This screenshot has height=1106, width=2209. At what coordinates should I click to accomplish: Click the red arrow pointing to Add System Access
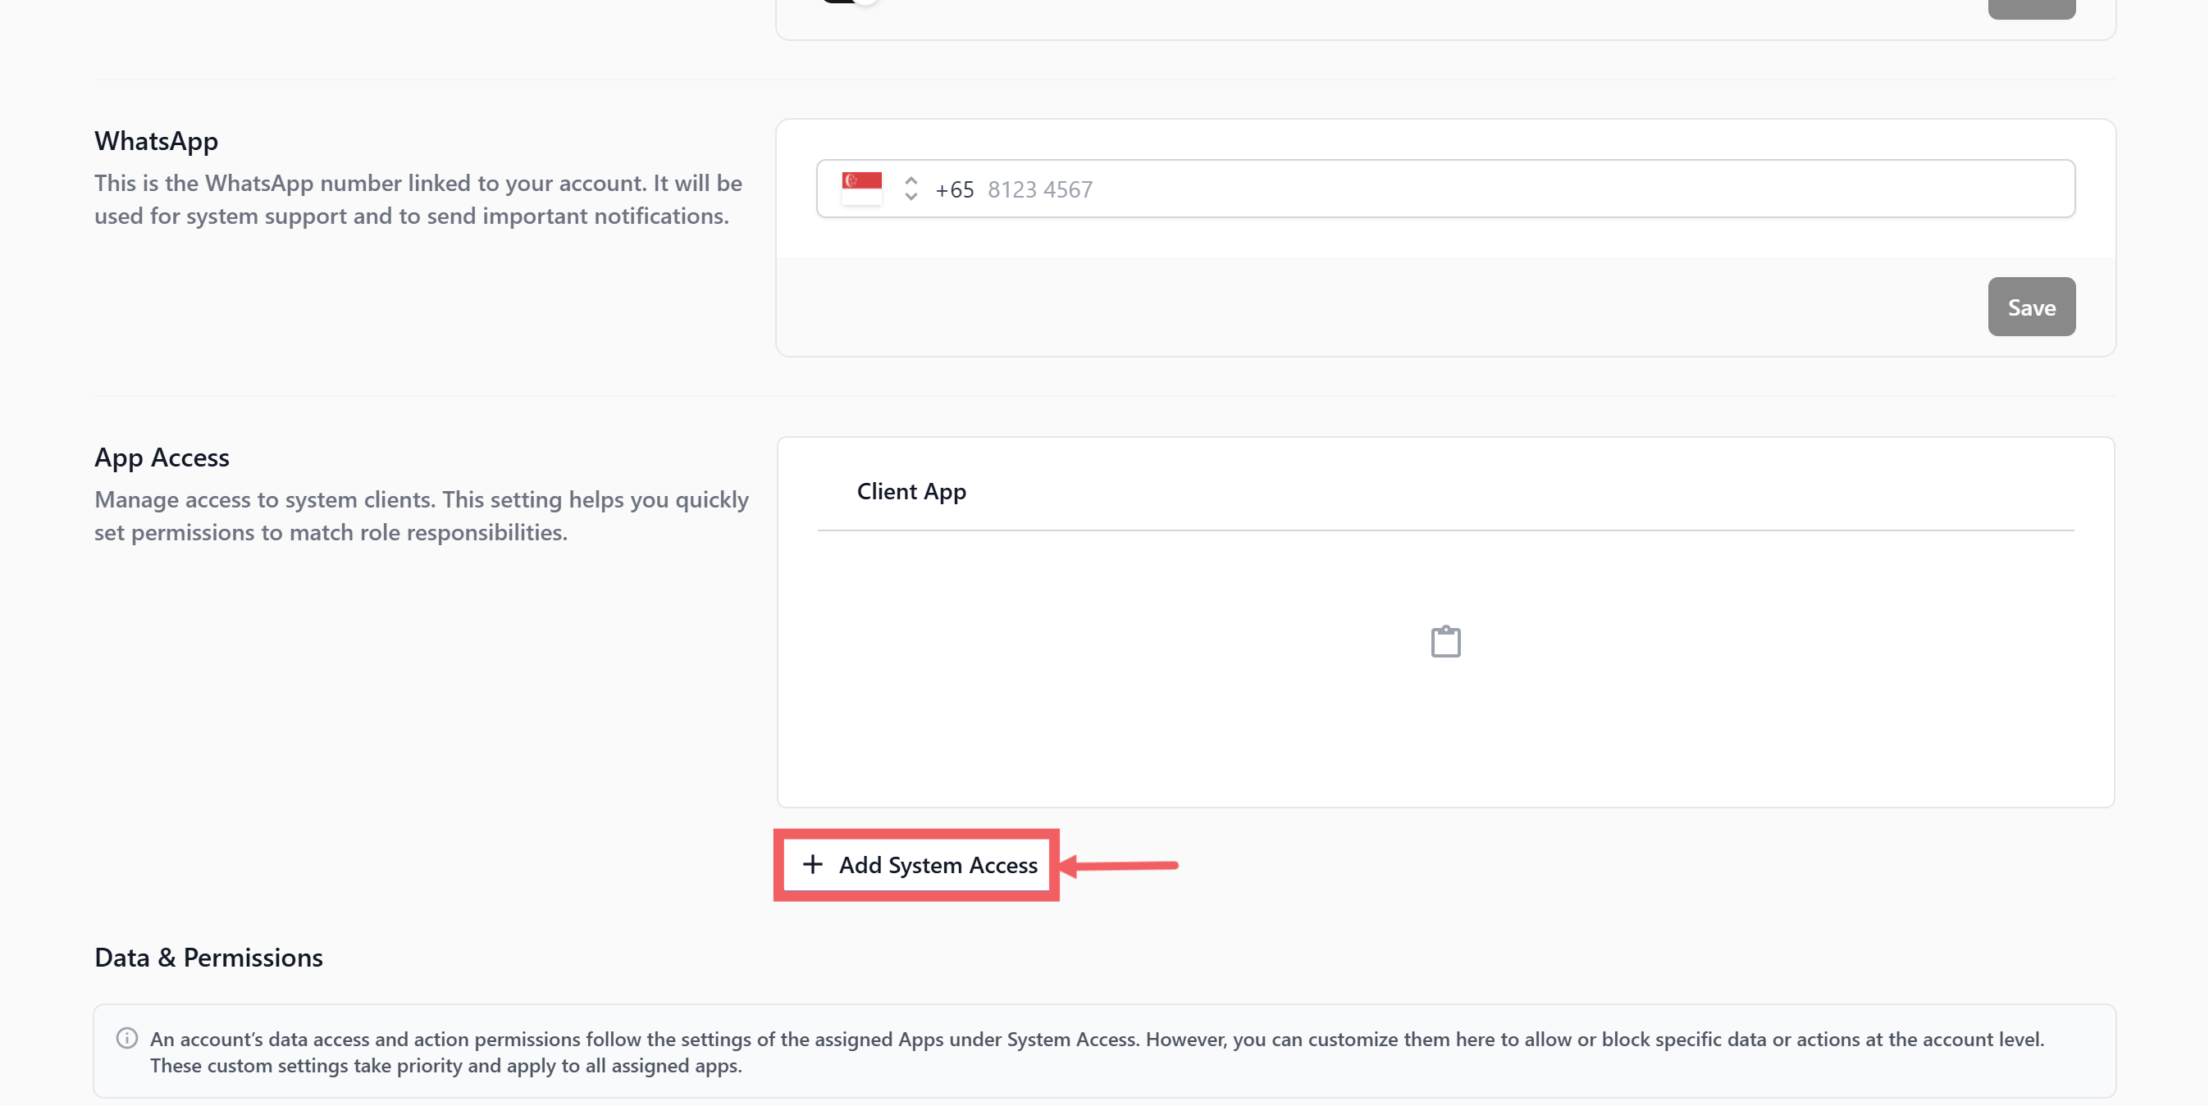(x=1121, y=865)
